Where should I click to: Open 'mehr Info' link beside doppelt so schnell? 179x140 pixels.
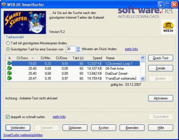point(59,117)
